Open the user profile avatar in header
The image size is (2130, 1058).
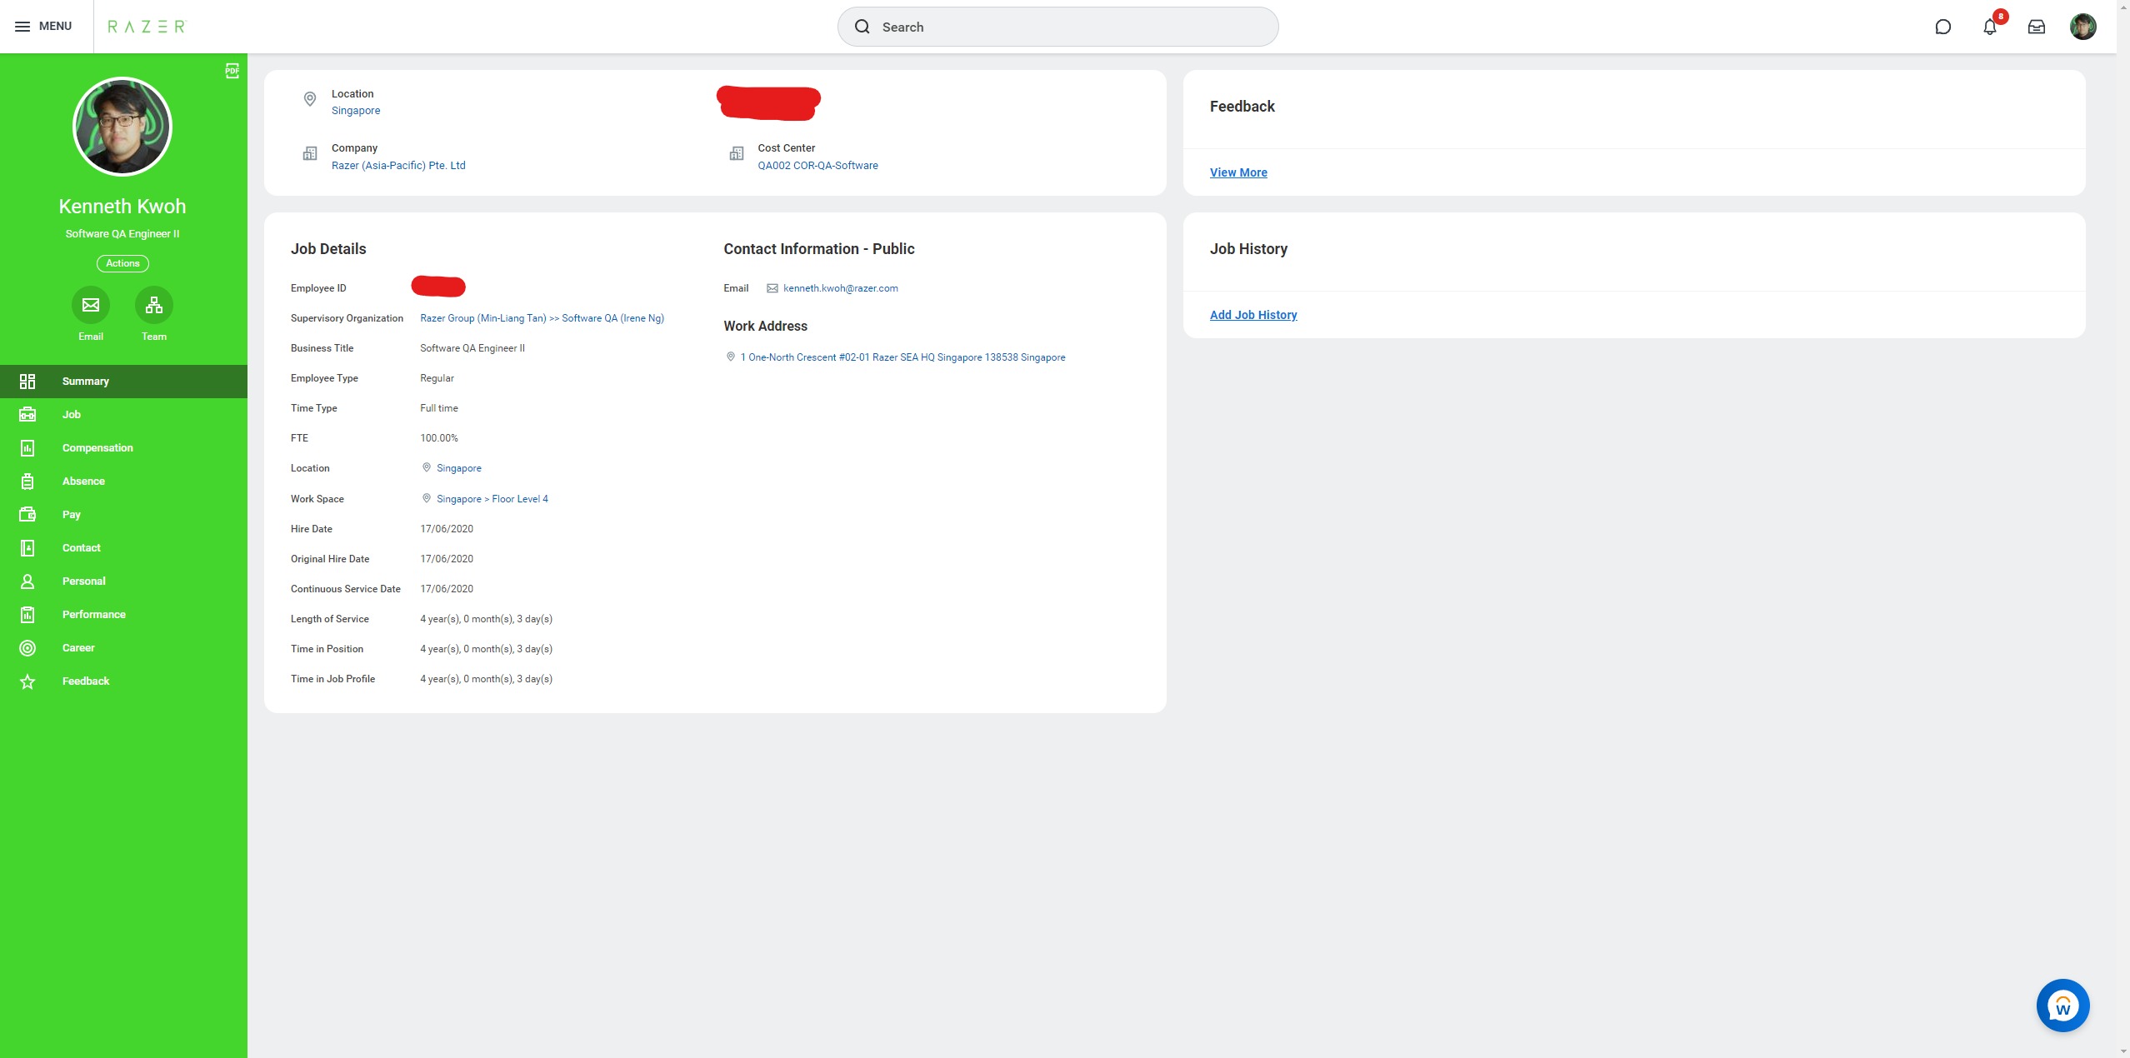point(2082,27)
